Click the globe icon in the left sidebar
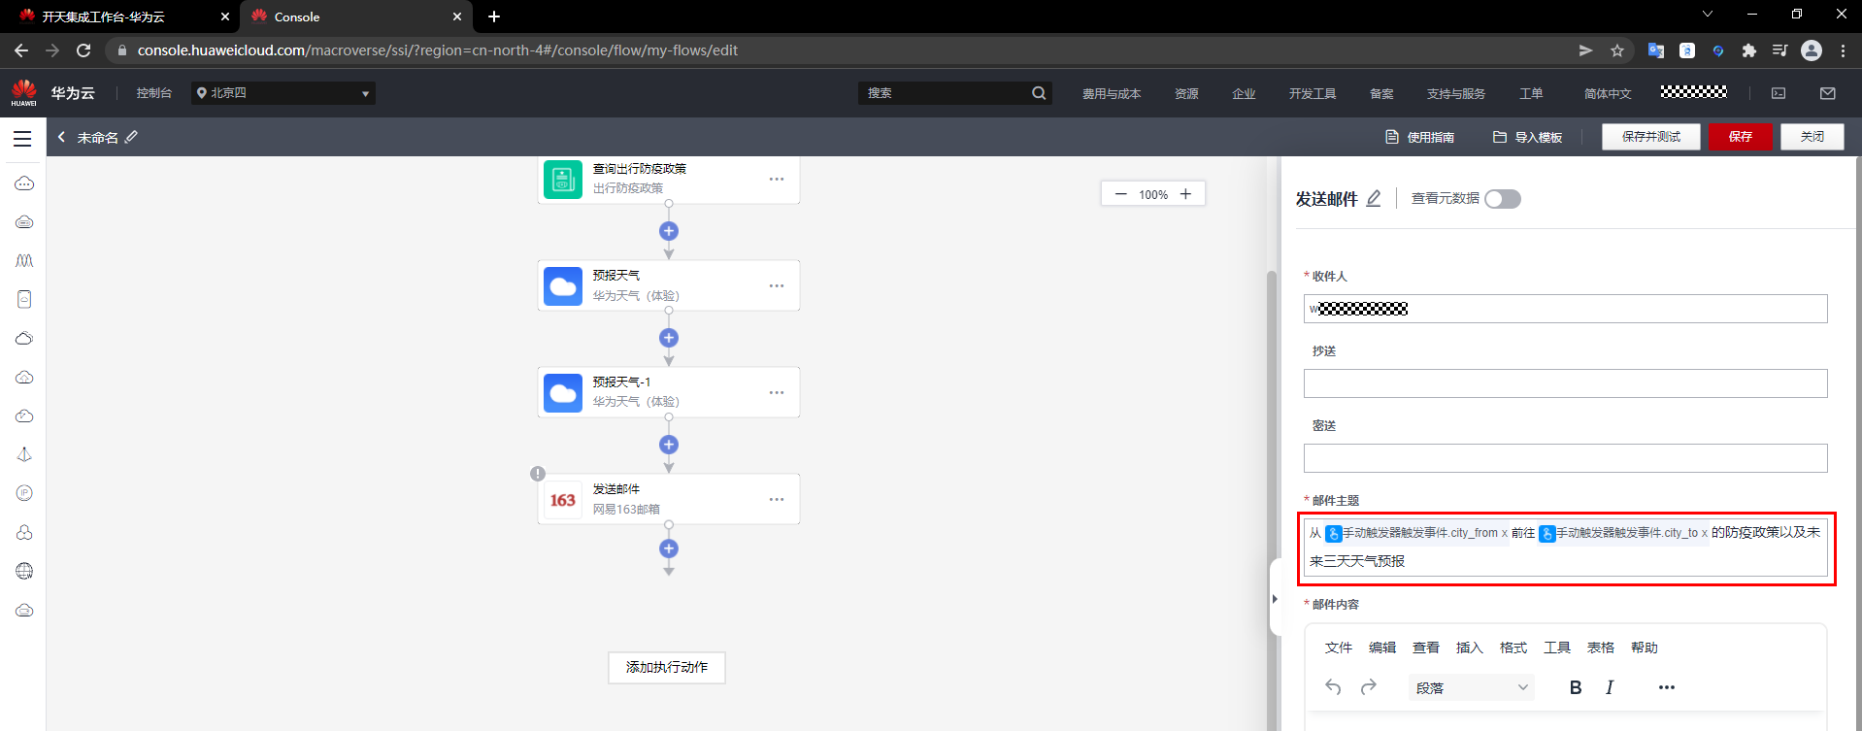Viewport: 1862px width, 731px height. point(24,571)
